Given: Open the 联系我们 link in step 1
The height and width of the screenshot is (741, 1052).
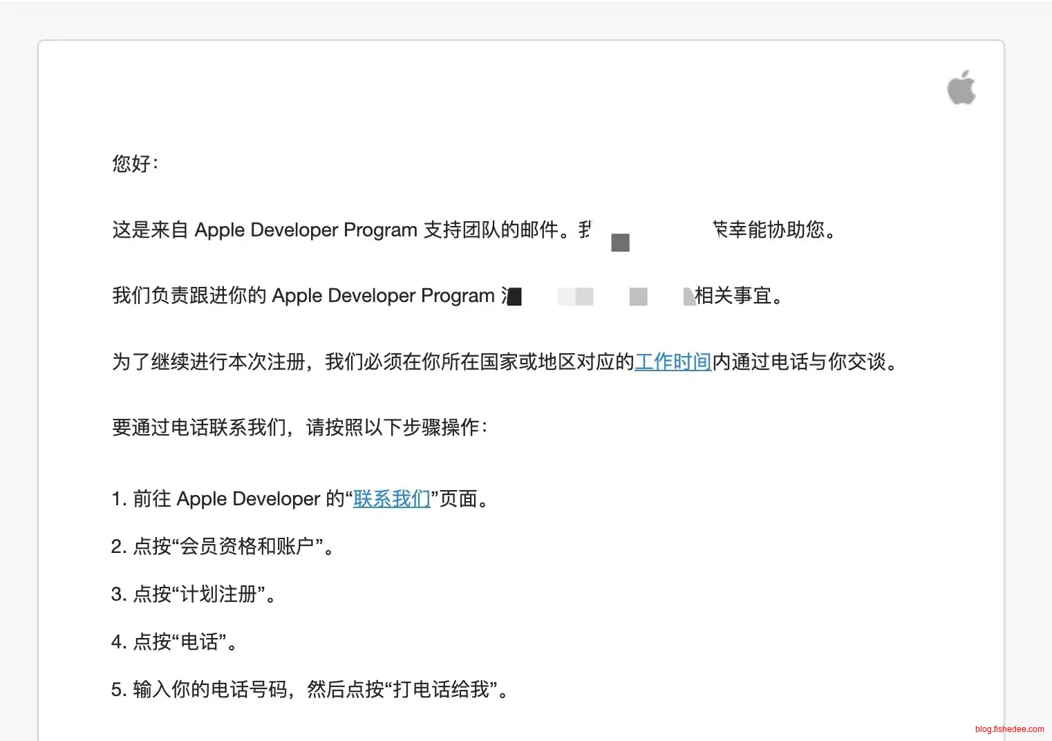Looking at the screenshot, I should coord(391,498).
